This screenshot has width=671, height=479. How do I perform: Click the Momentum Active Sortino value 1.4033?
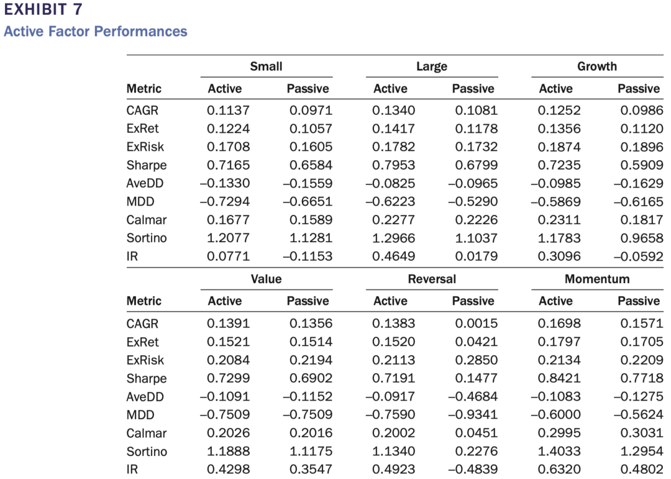click(559, 452)
